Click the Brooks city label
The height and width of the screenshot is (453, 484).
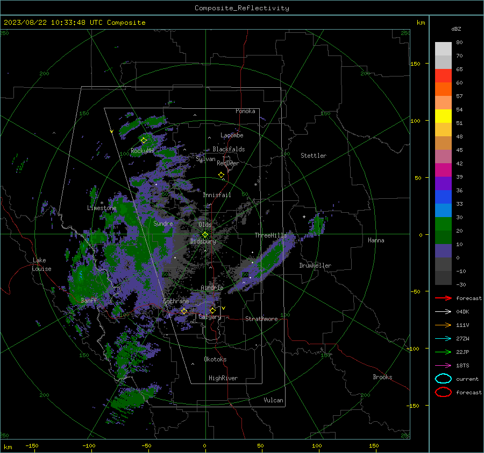pos(382,377)
